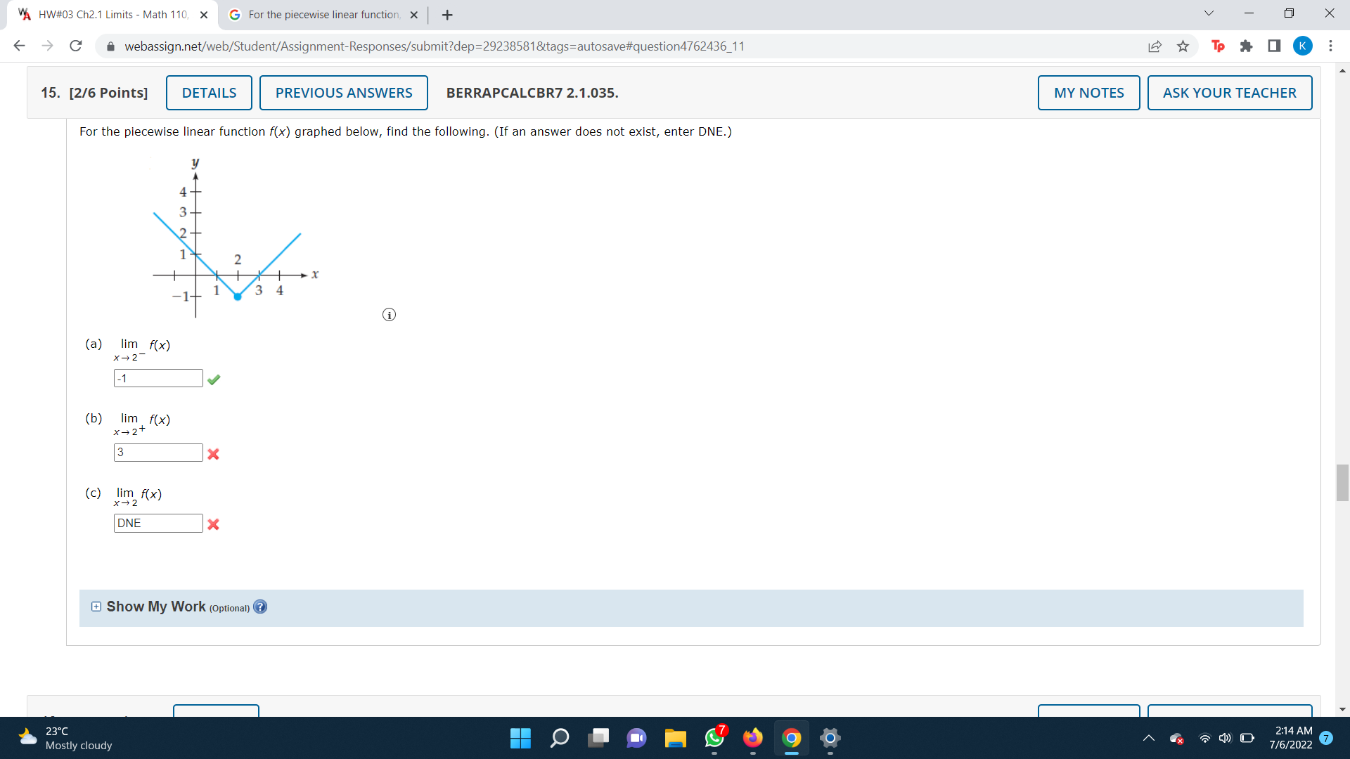Click the volume icon in the taskbar

[1224, 739]
